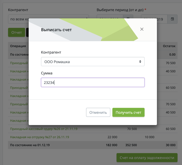The image size is (182, 165).
Task: Open background filter dropdown 'по всем'
Action: click(x=18, y=19)
